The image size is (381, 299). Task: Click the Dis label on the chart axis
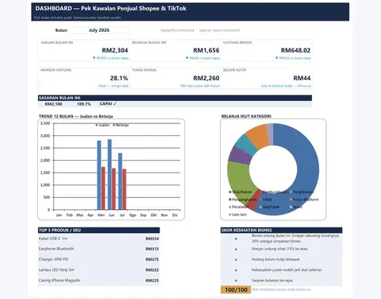pos(175,215)
